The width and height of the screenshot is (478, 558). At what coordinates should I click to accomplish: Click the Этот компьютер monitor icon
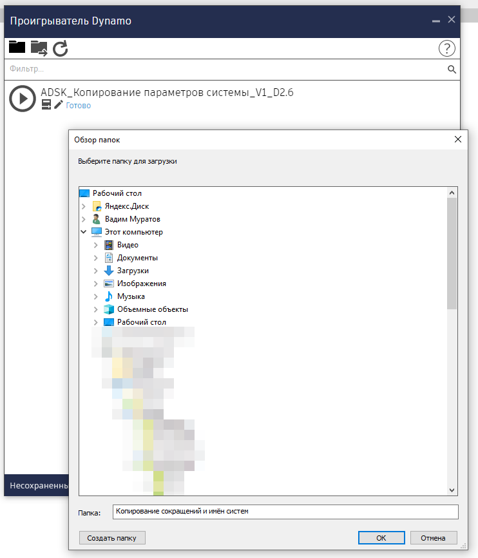pos(97,232)
